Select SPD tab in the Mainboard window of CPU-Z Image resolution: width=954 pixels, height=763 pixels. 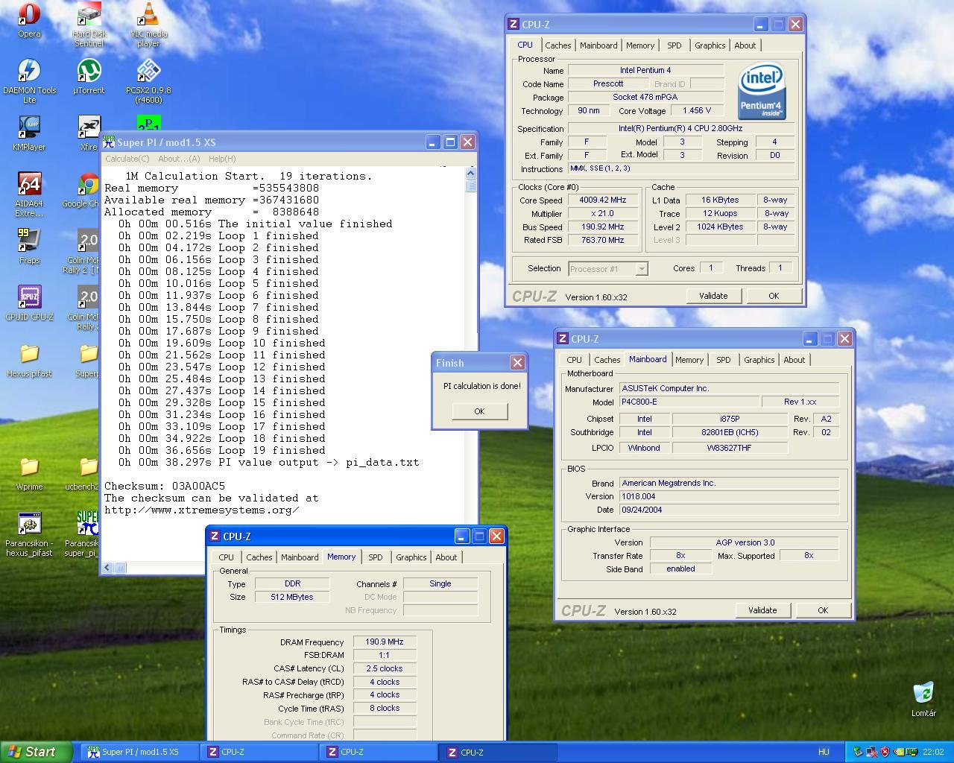(x=724, y=360)
